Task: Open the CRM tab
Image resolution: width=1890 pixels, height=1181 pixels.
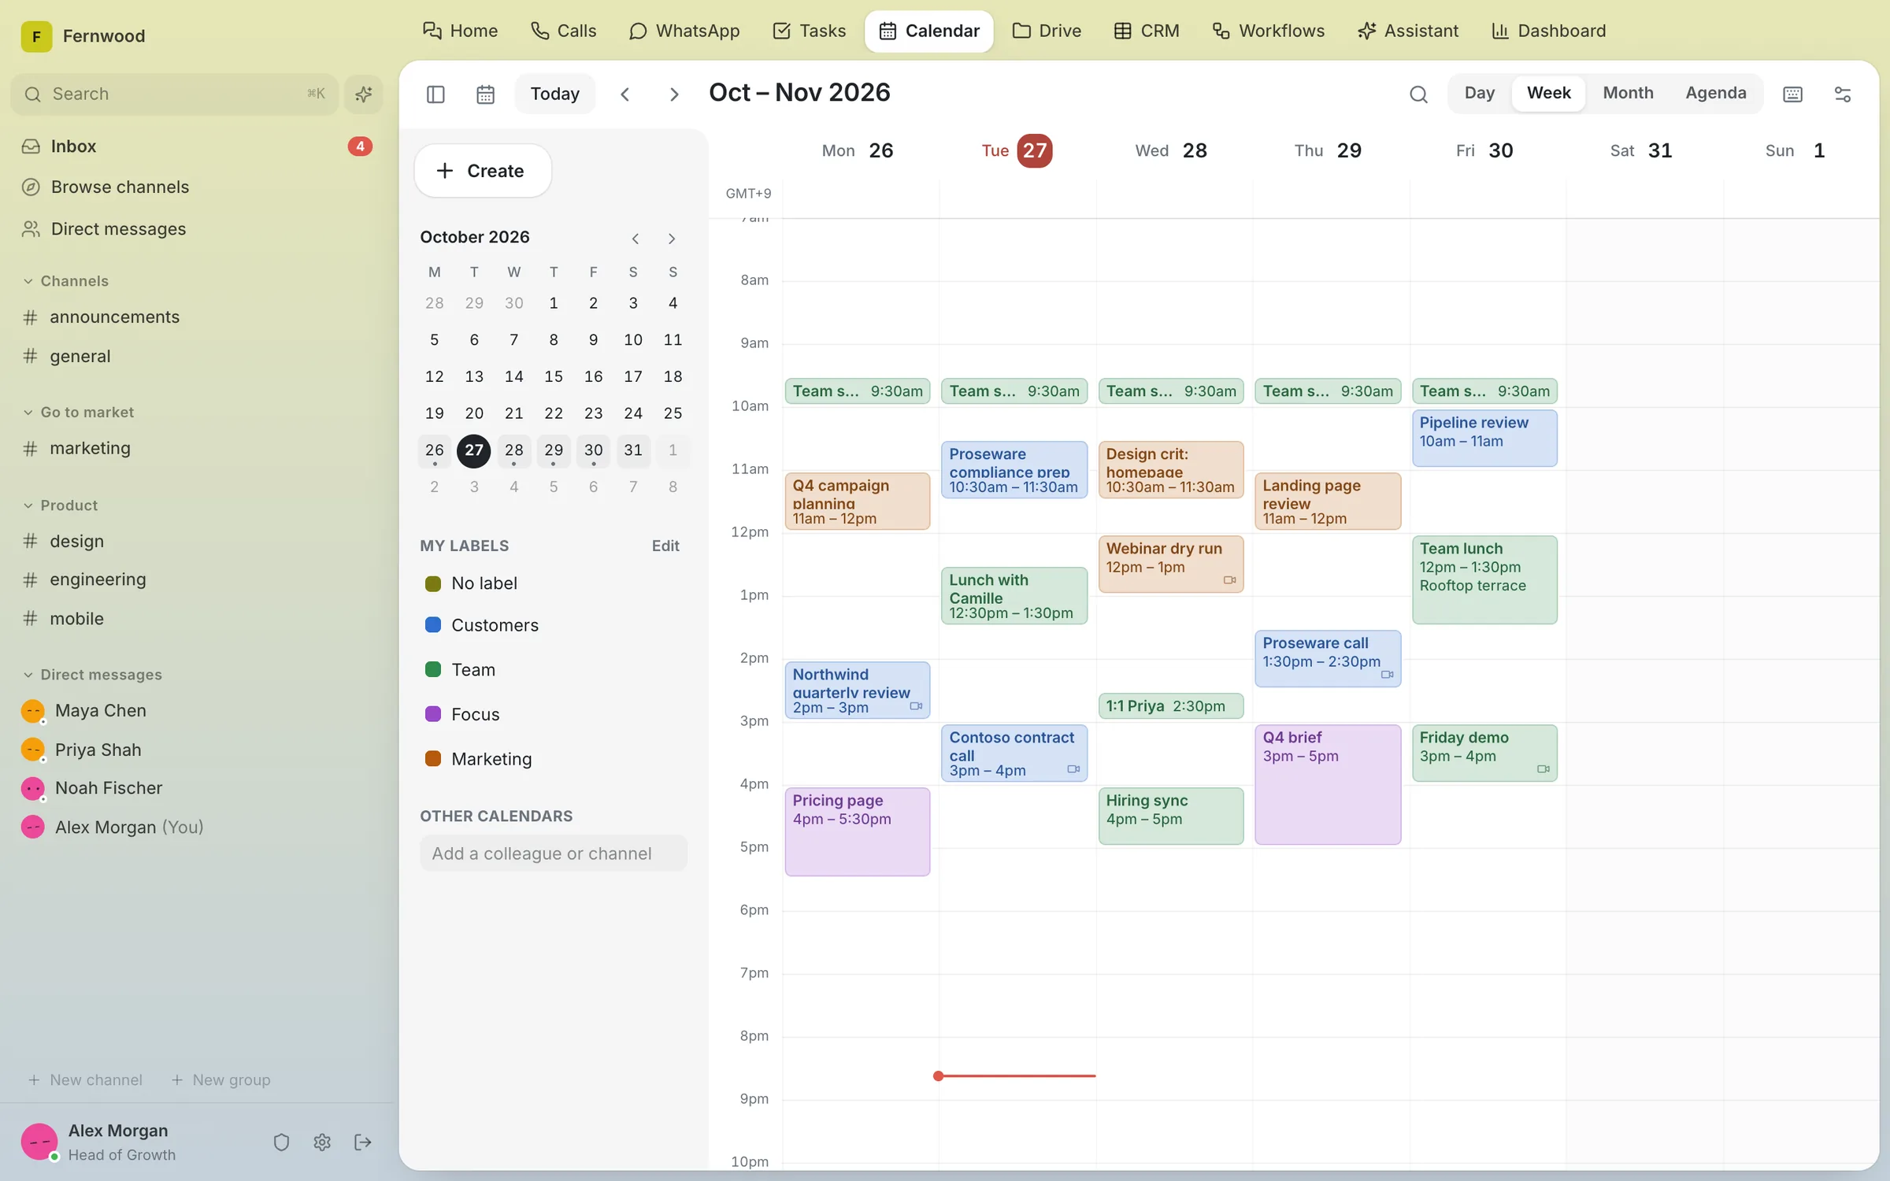Action: (x=1147, y=31)
